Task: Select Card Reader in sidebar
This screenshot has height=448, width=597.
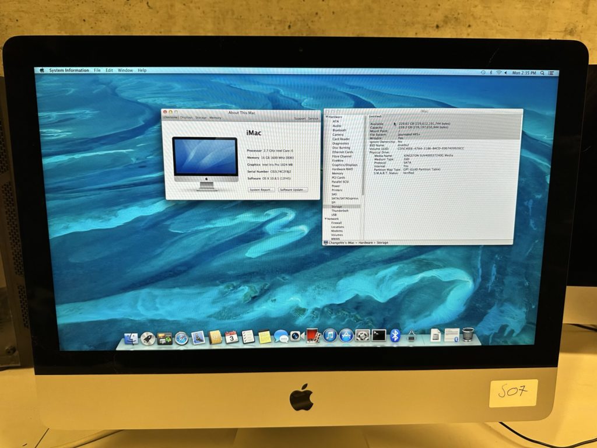Action: [340, 139]
